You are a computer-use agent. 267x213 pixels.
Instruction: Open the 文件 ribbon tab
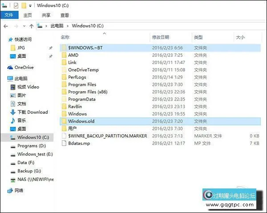[x=9, y=15]
